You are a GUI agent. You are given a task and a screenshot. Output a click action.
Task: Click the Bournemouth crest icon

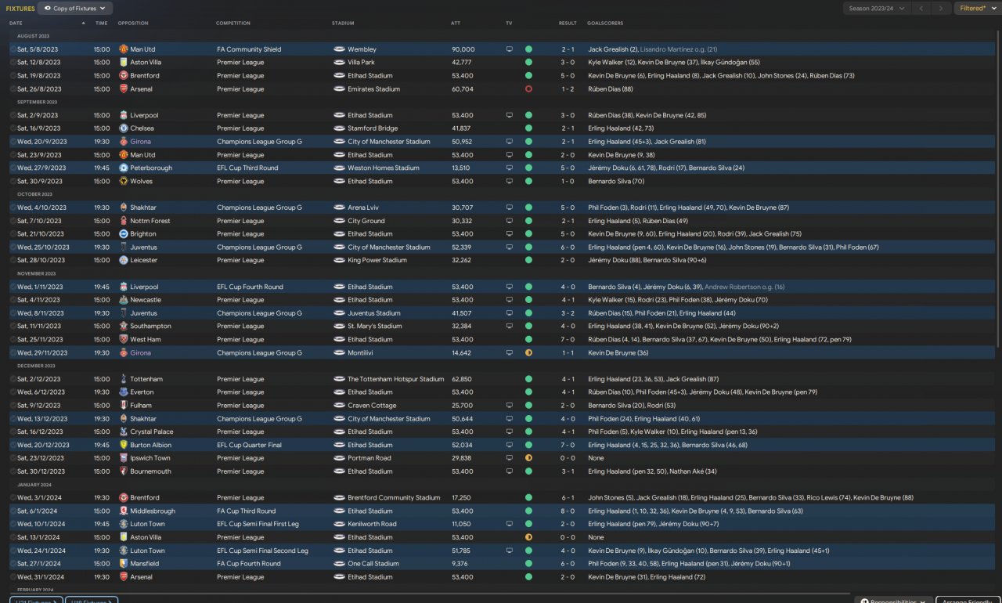click(x=124, y=471)
